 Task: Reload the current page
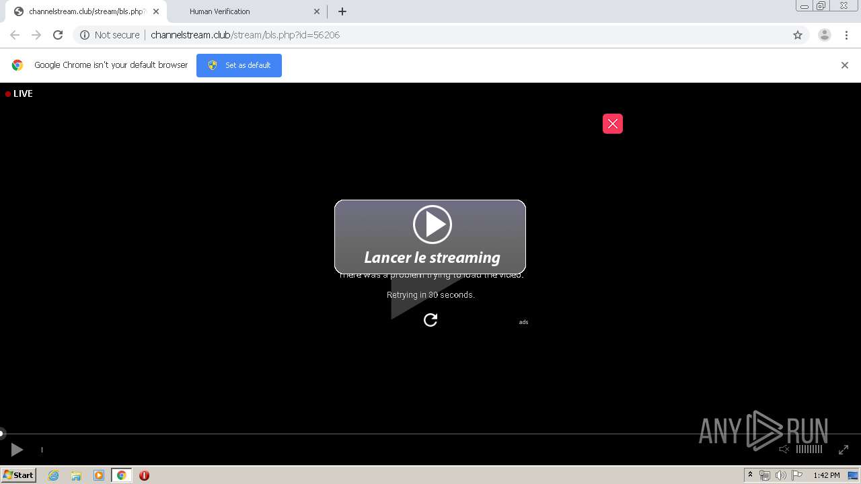(58, 35)
